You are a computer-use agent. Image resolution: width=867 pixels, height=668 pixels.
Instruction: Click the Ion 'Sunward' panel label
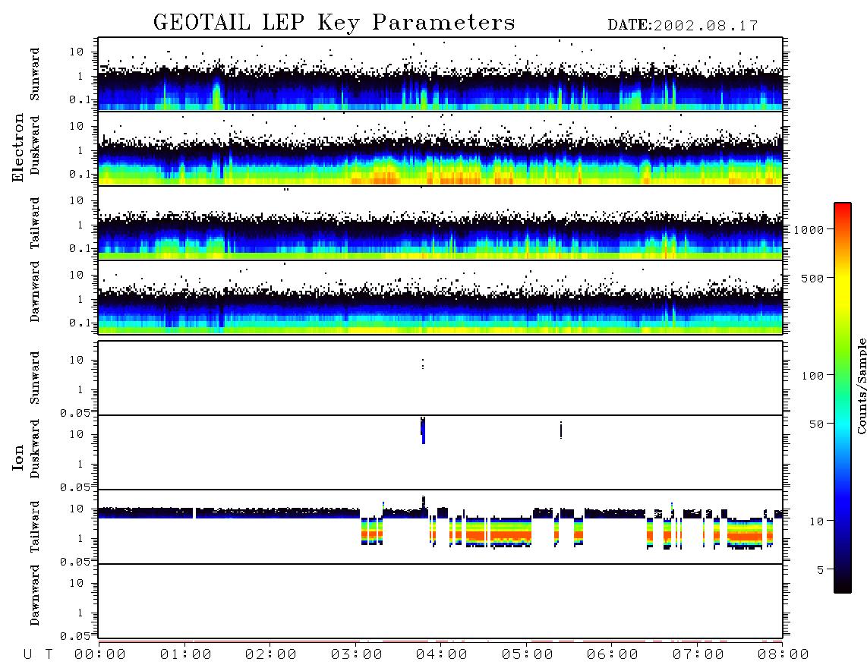(35, 378)
